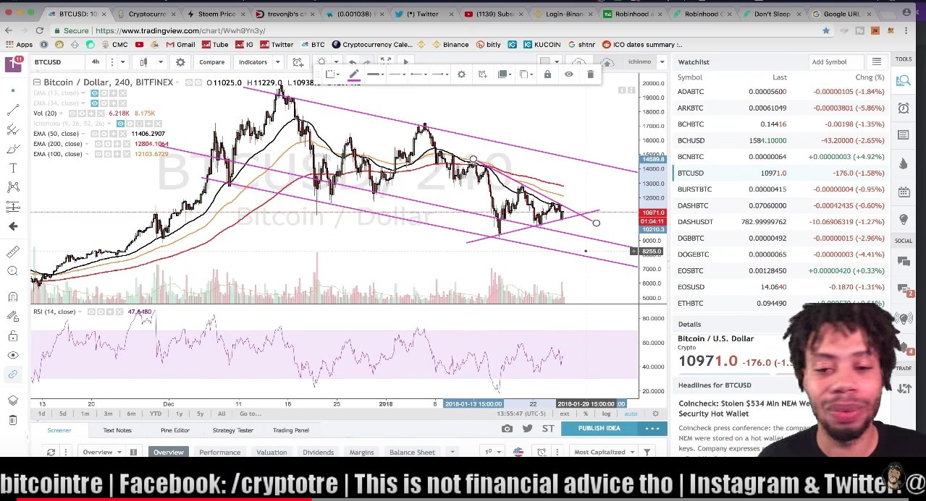Image resolution: width=926 pixels, height=501 pixels.
Task: Toggle visibility of EMA (34, close)
Action: [x=96, y=103]
